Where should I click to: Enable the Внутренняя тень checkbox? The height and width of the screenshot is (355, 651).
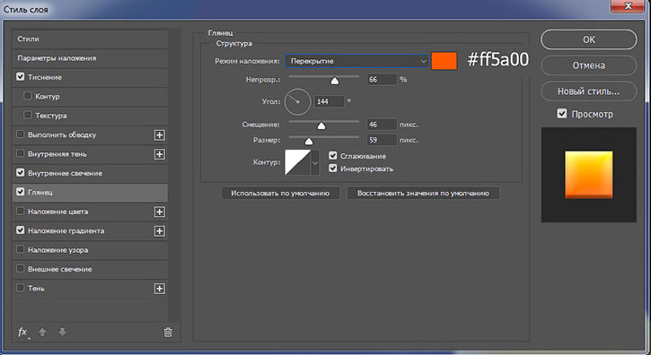(20, 153)
